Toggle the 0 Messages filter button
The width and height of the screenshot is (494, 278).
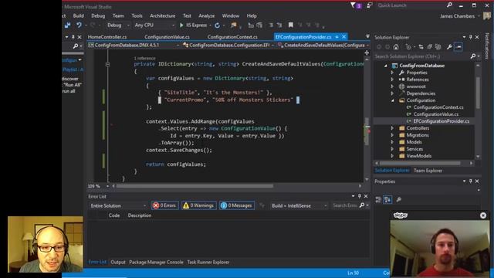pos(237,205)
